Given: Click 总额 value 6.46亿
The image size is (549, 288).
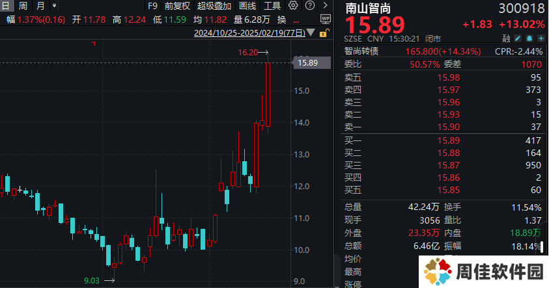Looking at the screenshot, I should click(427, 246).
